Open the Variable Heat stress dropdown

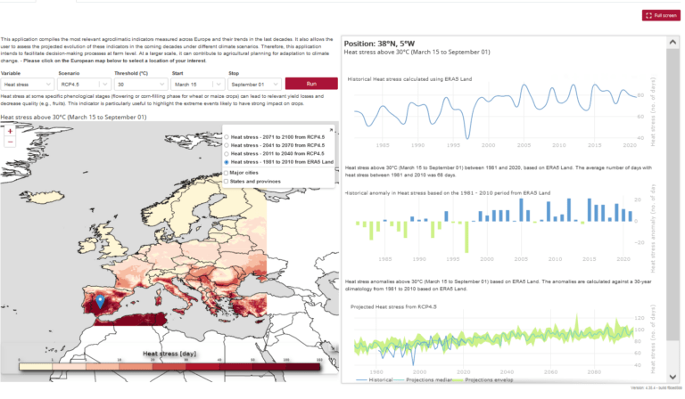coord(27,84)
